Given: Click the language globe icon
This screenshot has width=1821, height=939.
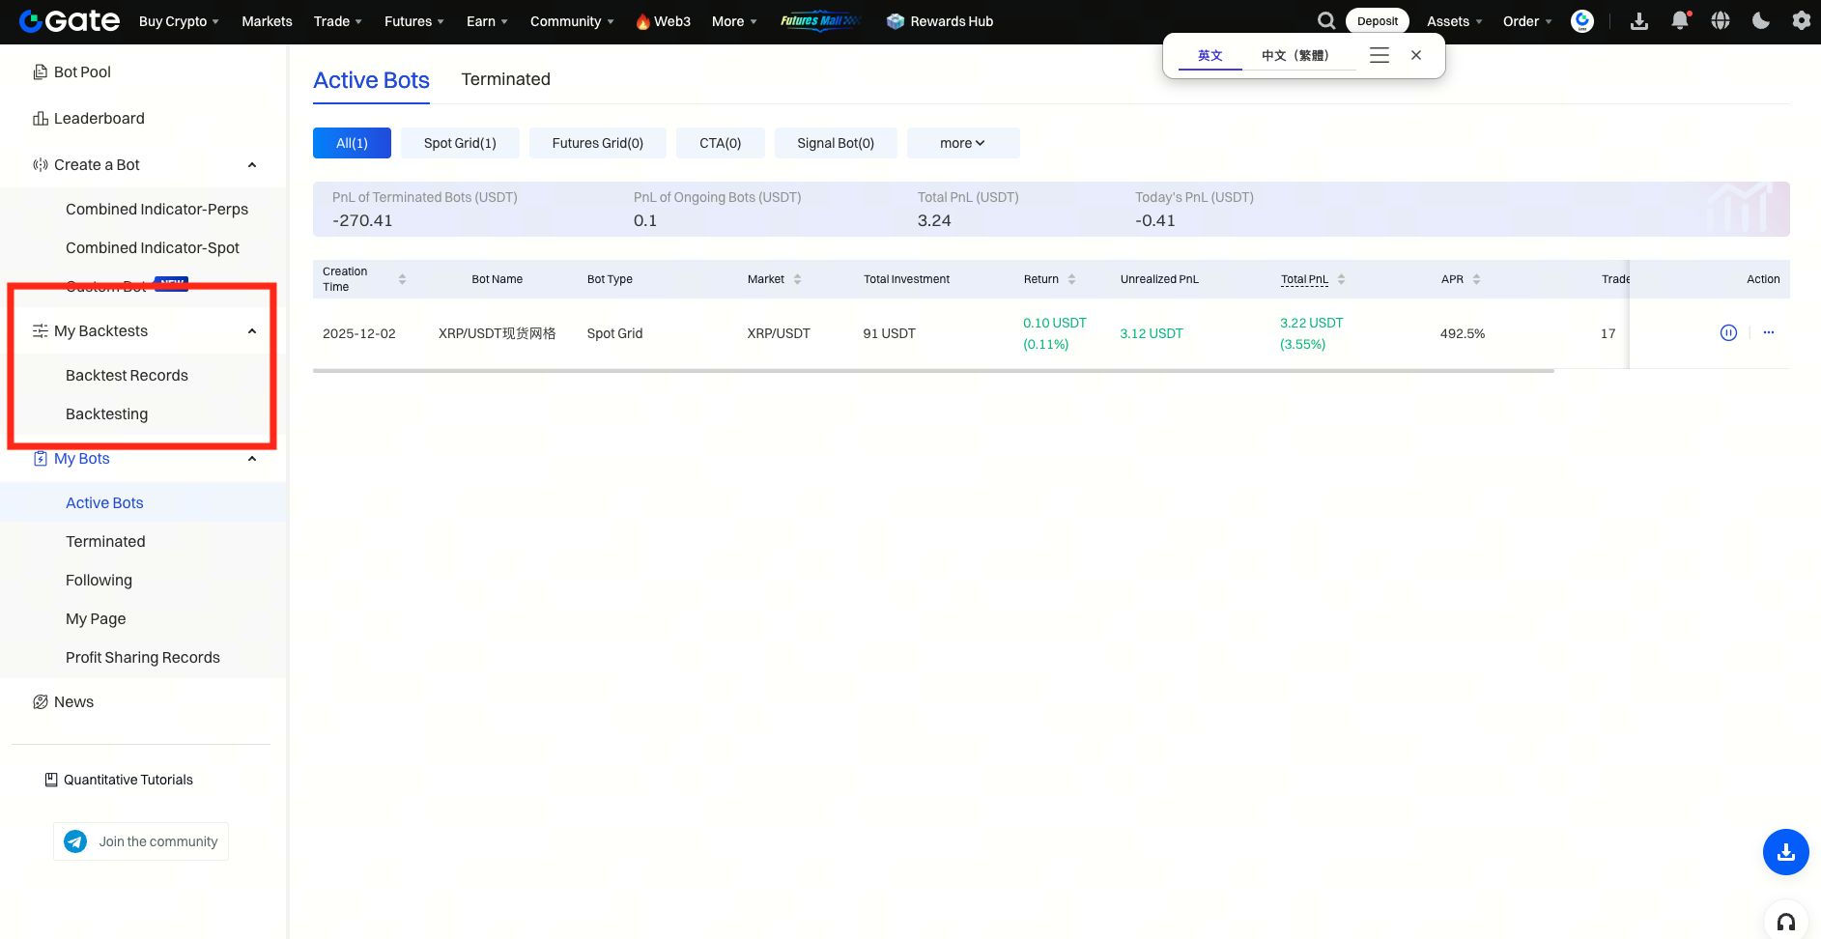Looking at the screenshot, I should coord(1721,21).
